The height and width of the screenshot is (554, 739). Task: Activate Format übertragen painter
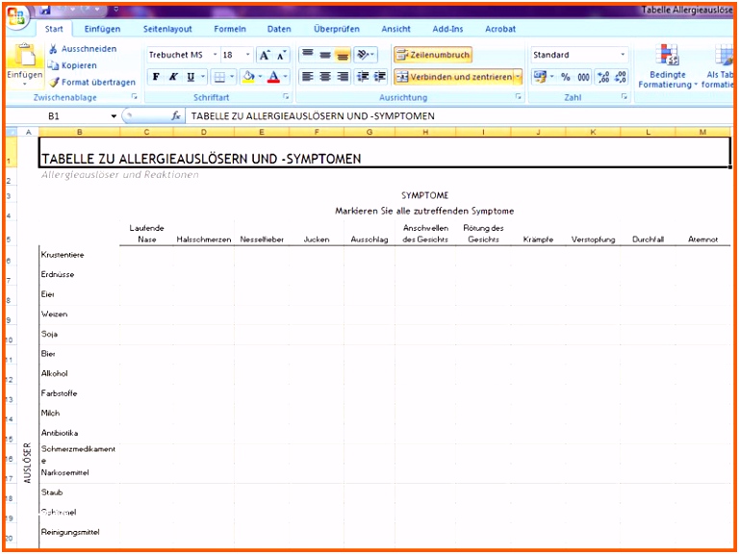coord(92,82)
